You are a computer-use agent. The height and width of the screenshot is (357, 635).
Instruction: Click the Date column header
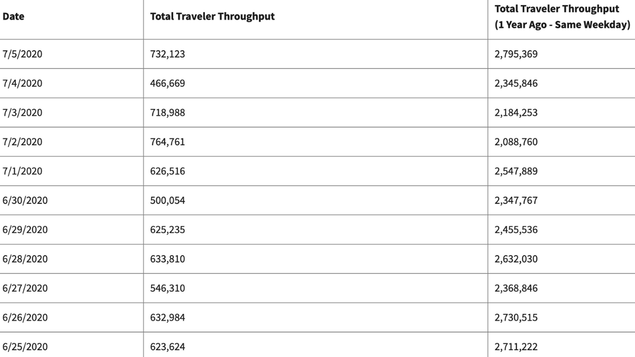[13, 16]
